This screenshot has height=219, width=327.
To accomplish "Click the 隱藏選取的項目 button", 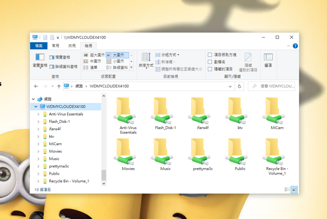I will coord(248,62).
